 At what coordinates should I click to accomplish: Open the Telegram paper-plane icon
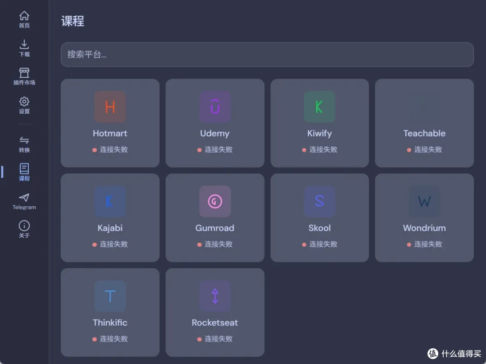point(24,197)
